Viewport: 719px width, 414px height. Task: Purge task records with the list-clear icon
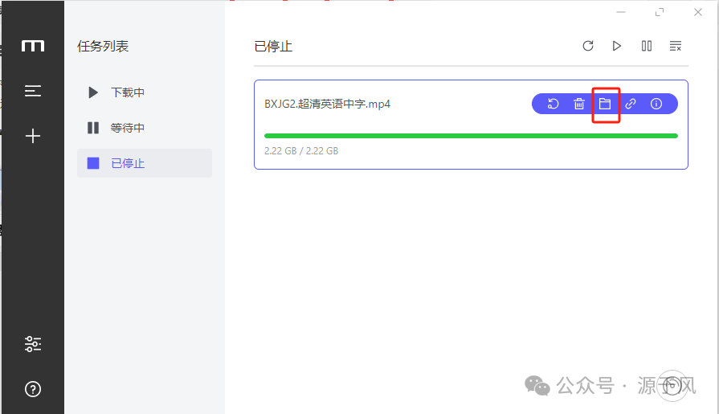(676, 46)
